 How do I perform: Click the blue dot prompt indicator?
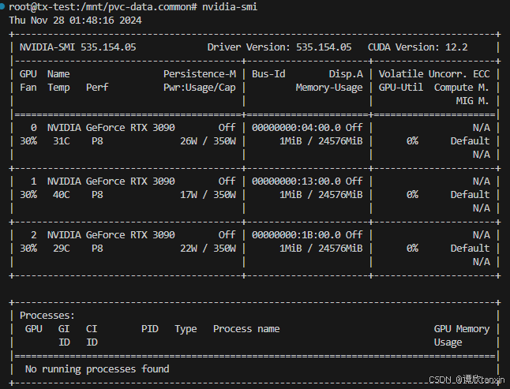click(x=2, y=6)
